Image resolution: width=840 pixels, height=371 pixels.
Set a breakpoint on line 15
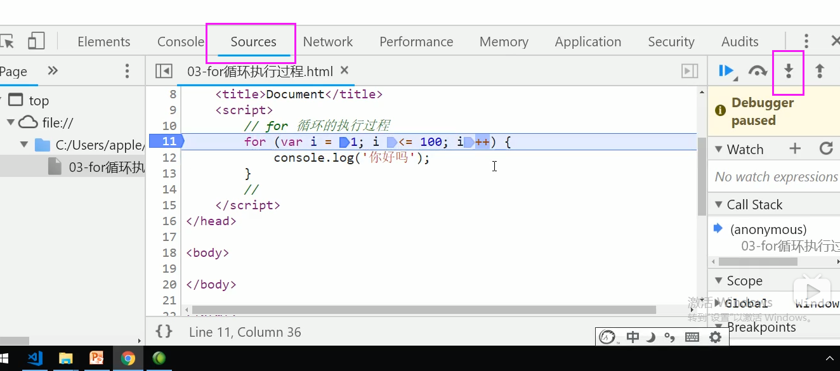[169, 205]
